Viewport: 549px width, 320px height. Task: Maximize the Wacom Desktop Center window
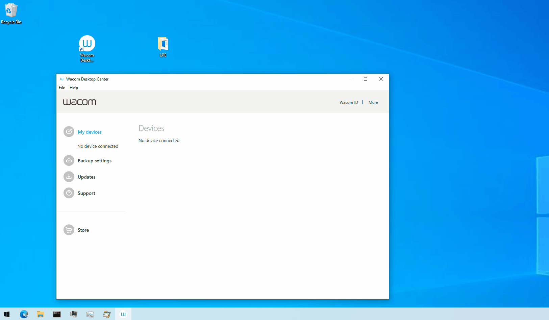coord(366,79)
